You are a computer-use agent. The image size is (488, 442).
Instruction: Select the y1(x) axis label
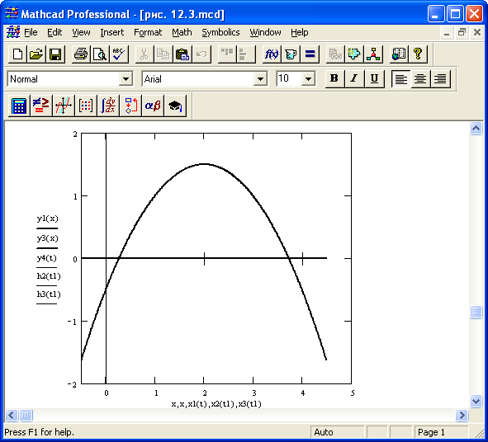pyautogui.click(x=47, y=219)
